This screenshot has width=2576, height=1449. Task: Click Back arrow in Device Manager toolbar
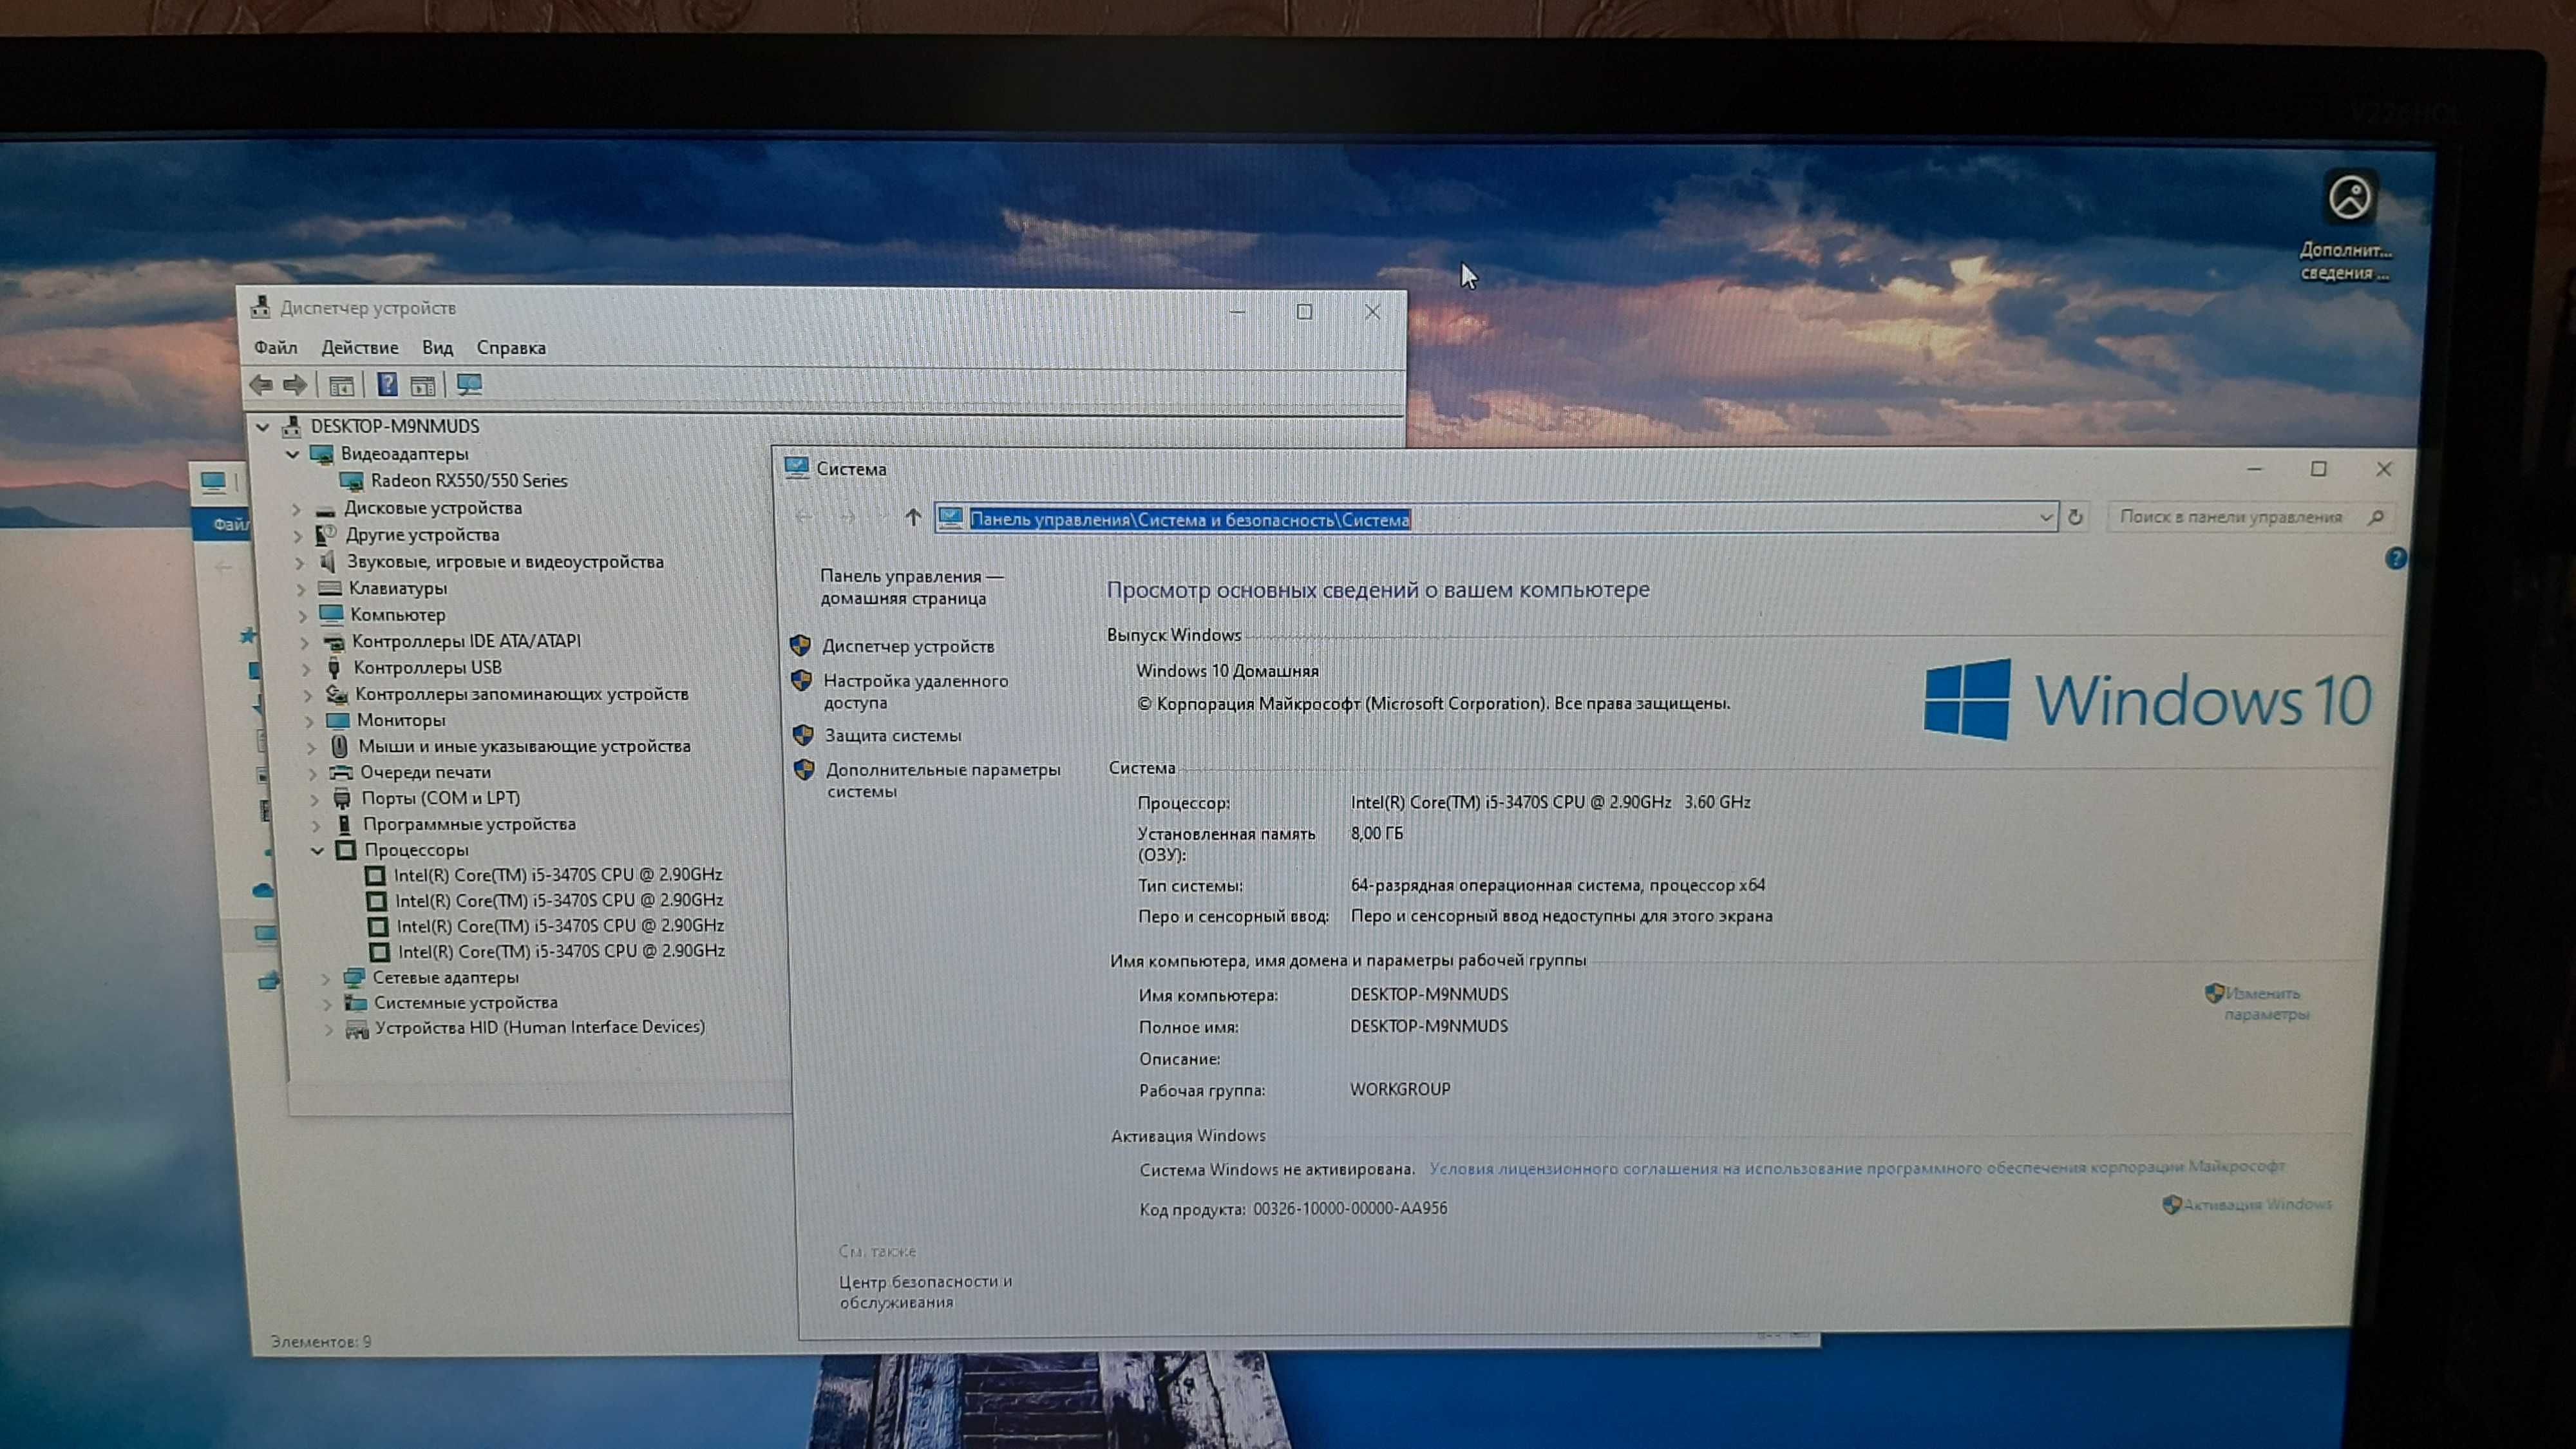[x=261, y=384]
